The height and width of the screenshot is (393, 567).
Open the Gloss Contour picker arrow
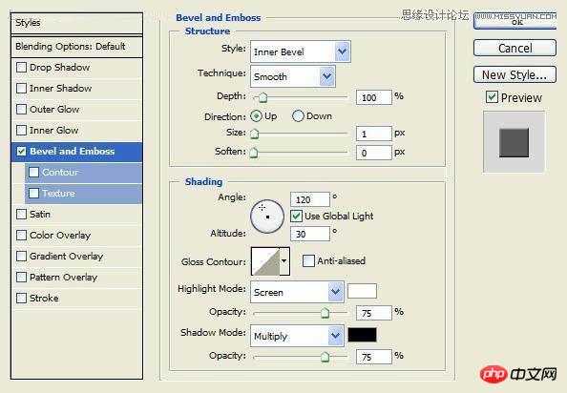(x=284, y=261)
